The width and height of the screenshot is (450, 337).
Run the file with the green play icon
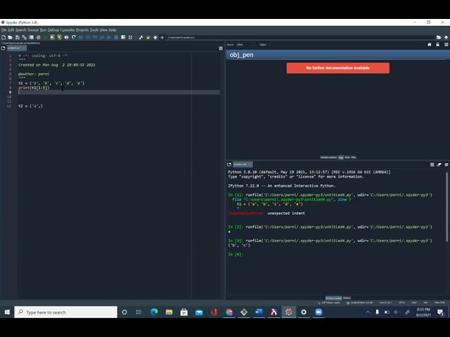[45, 37]
